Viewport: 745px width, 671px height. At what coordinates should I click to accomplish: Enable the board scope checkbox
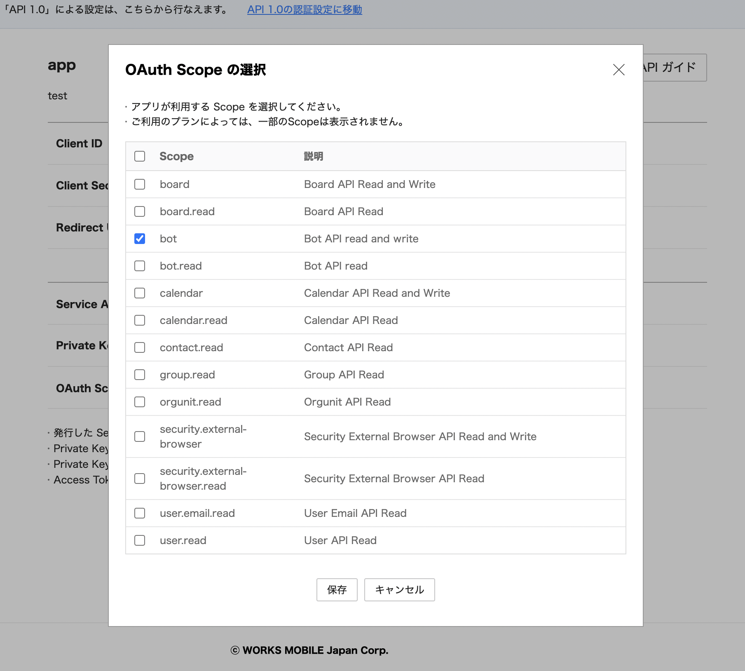140,184
